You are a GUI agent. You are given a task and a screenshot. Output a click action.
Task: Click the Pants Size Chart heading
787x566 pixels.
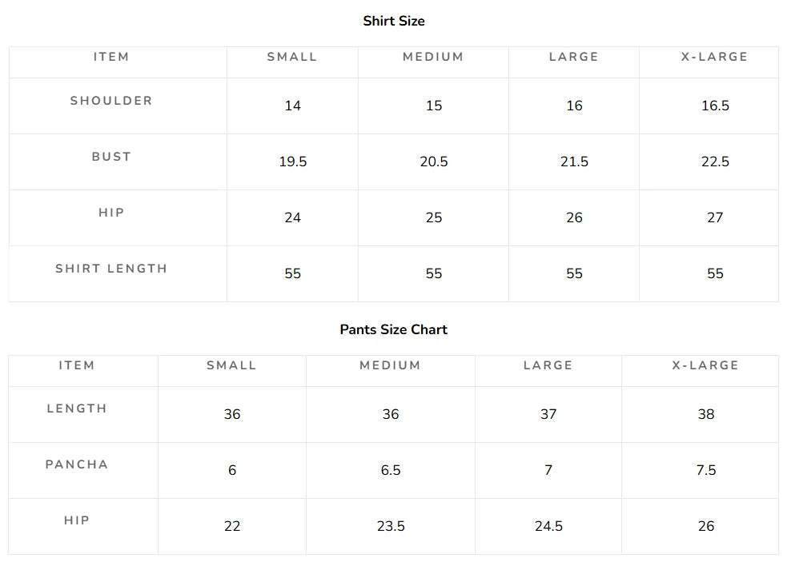point(394,329)
